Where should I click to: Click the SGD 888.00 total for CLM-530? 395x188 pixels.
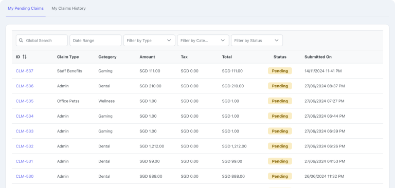234,176
